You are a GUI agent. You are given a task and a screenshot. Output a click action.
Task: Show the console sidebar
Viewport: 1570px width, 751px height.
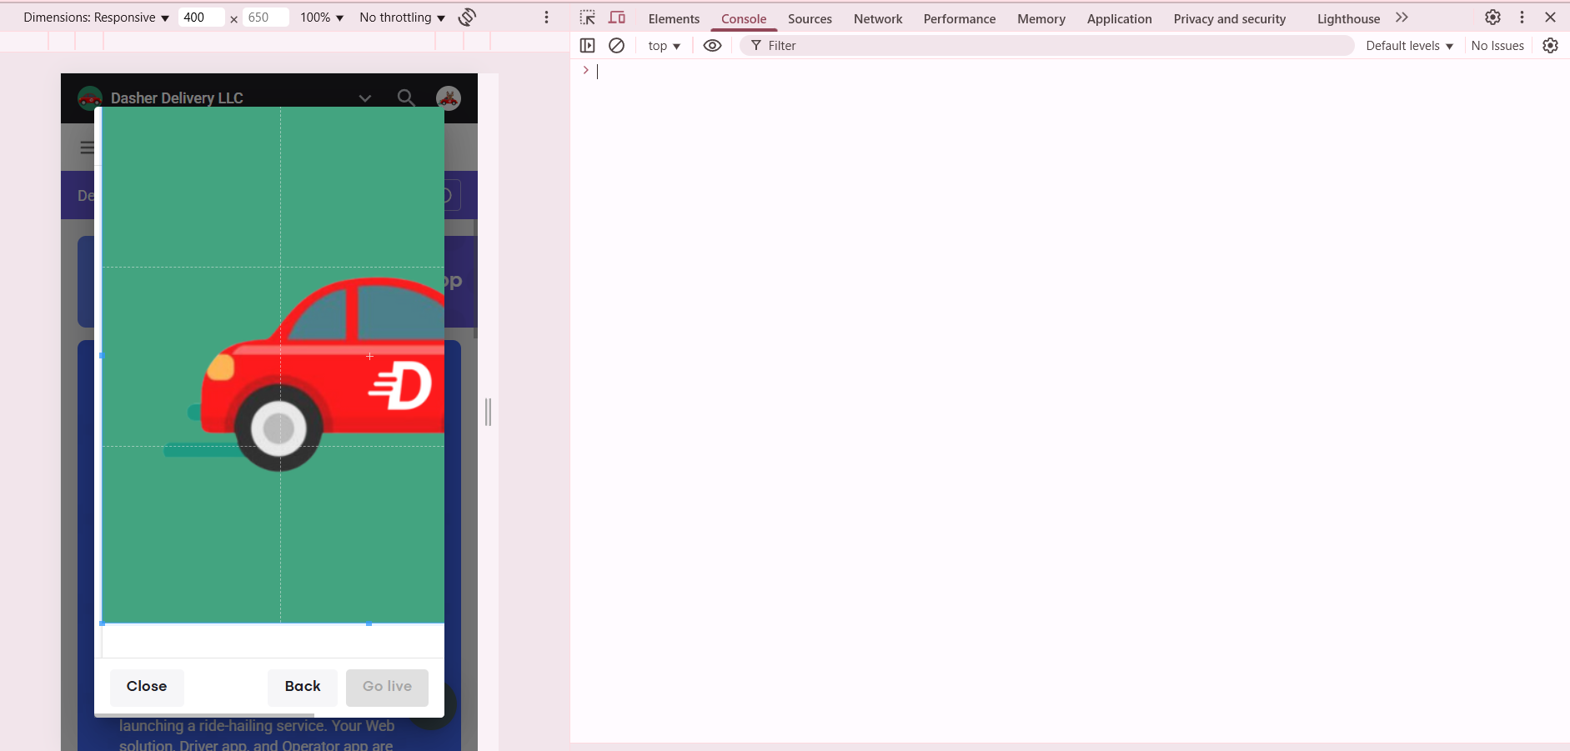588,46
